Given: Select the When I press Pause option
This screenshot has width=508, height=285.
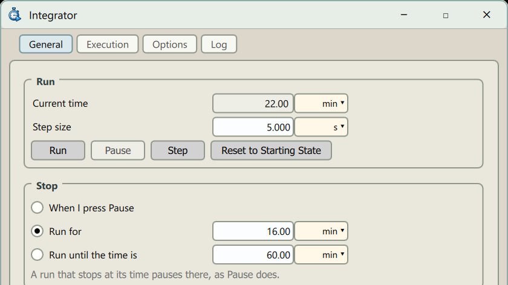Looking at the screenshot, I should click(x=37, y=208).
